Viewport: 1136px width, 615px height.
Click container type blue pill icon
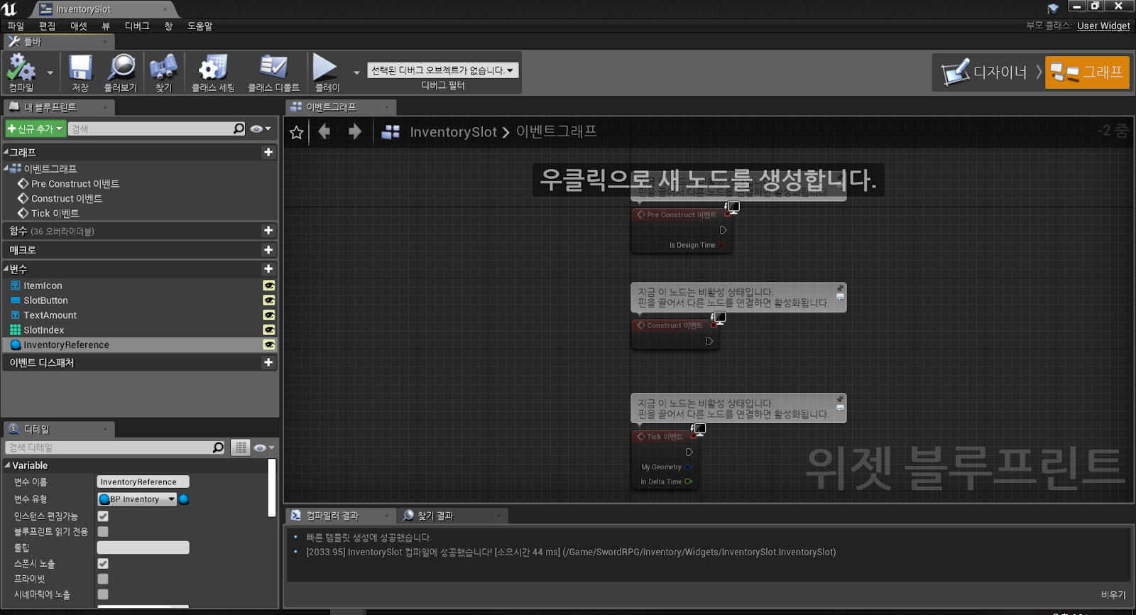click(x=184, y=499)
